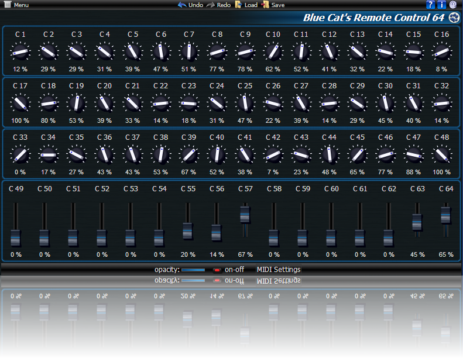Open help with the question mark icon
This screenshot has width=463, height=358.
pos(431,5)
